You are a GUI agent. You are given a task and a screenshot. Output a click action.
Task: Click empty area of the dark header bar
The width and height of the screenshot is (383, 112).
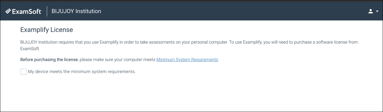(232, 11)
